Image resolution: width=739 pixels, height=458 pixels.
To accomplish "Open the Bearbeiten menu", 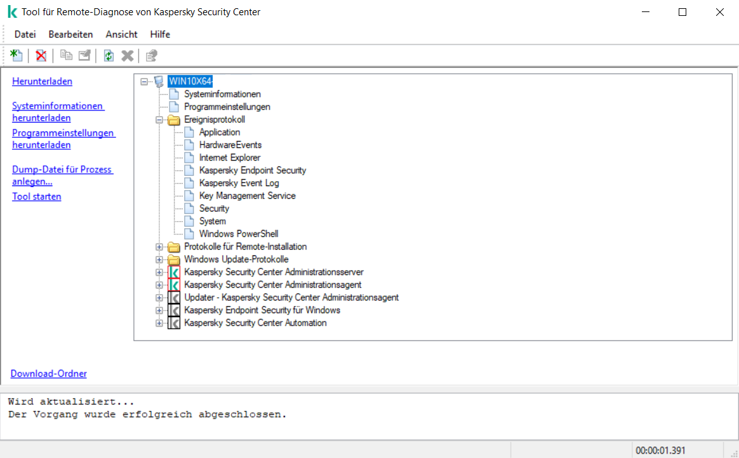I will pyautogui.click(x=70, y=34).
